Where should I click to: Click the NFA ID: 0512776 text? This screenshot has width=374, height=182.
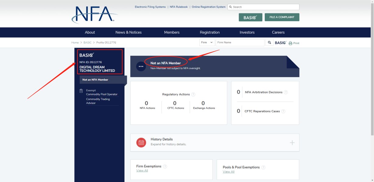91,62
